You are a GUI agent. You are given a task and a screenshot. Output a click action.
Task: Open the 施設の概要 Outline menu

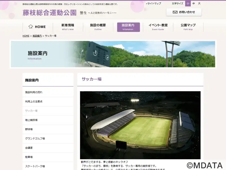[x=98, y=27]
